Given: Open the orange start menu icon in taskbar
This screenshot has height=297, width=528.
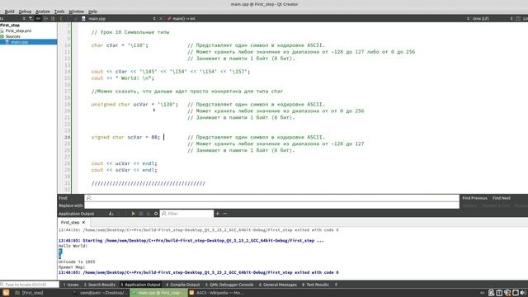Looking at the screenshot, I should 6,293.
